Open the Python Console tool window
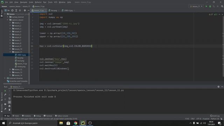Image resolution: width=224 pixels, height=126 pixels. point(62,116)
